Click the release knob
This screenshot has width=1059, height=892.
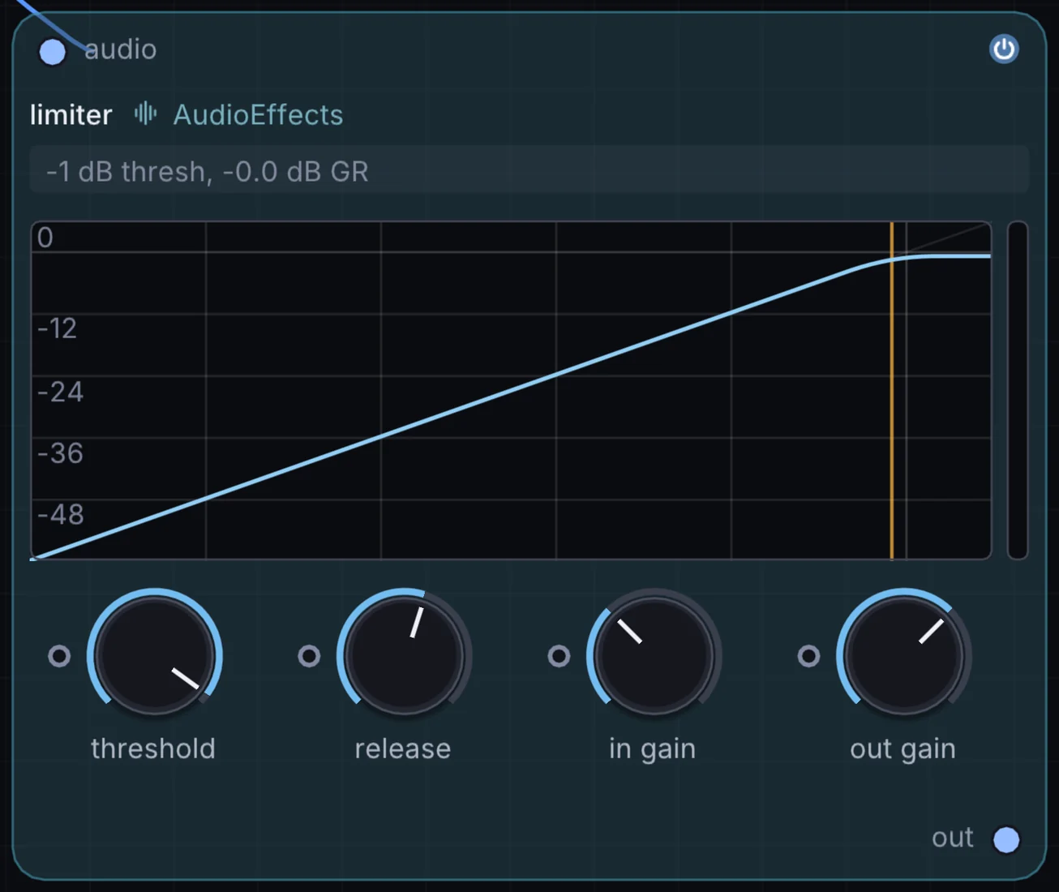coord(405,655)
